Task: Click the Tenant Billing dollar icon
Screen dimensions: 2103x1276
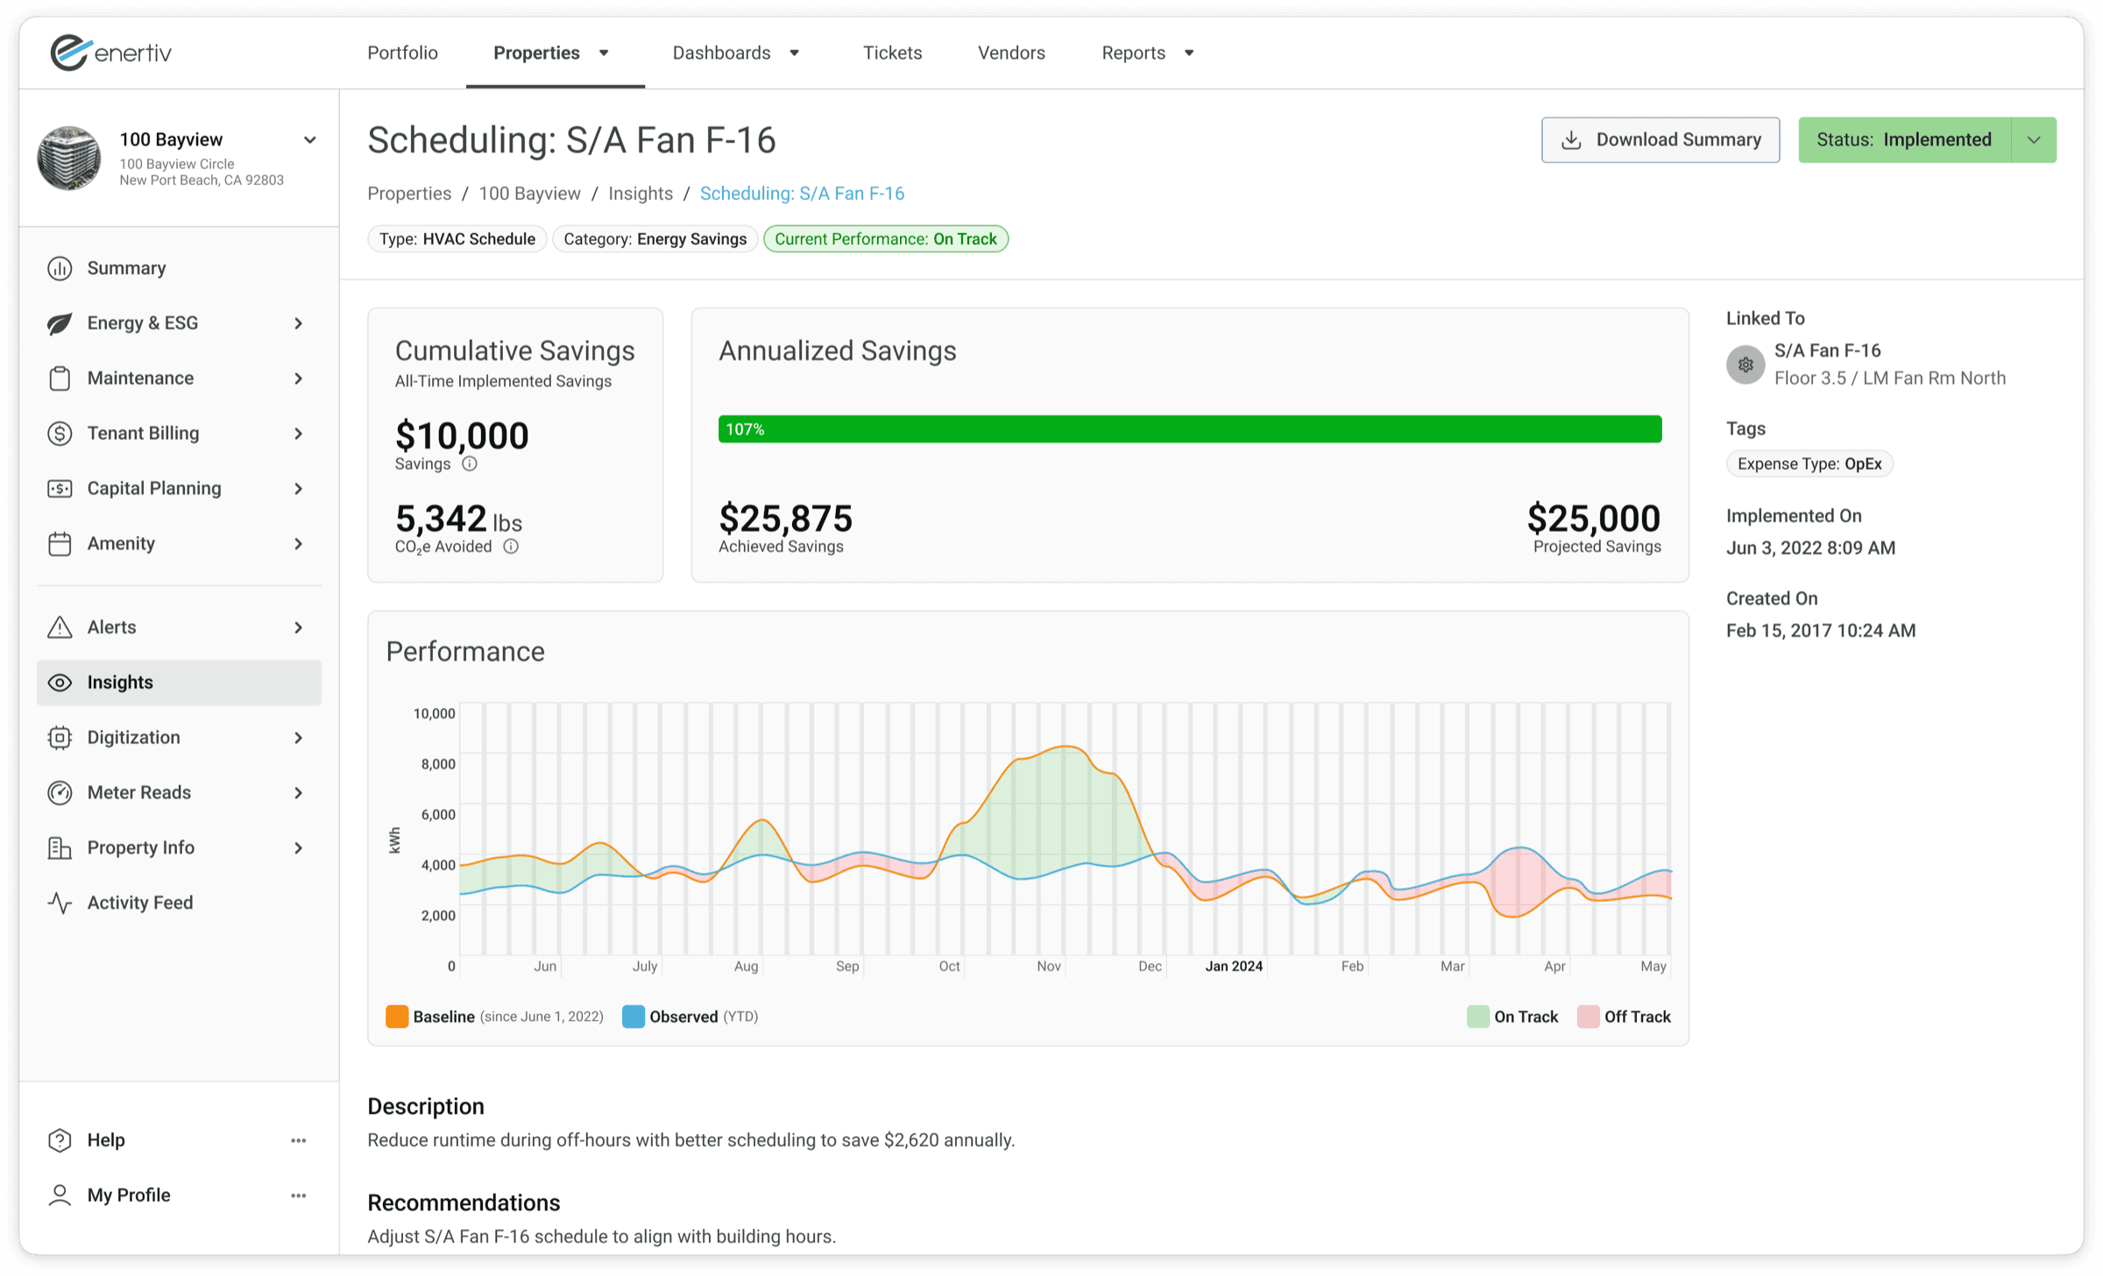Action: (x=60, y=434)
